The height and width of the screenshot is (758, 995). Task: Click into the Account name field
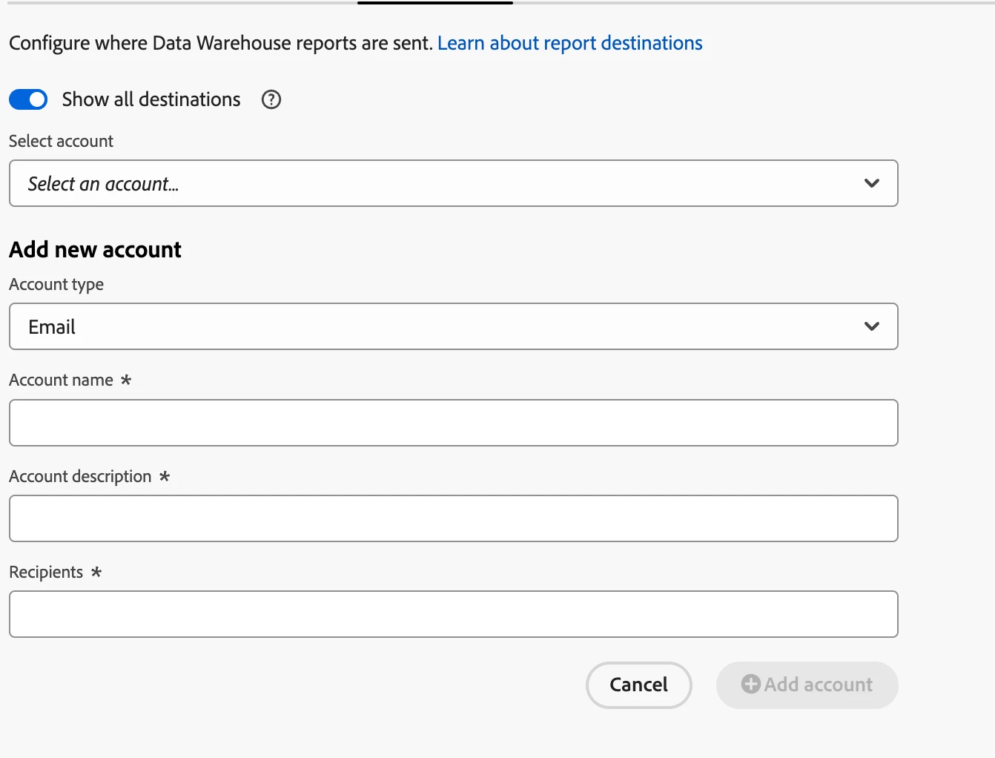point(453,423)
